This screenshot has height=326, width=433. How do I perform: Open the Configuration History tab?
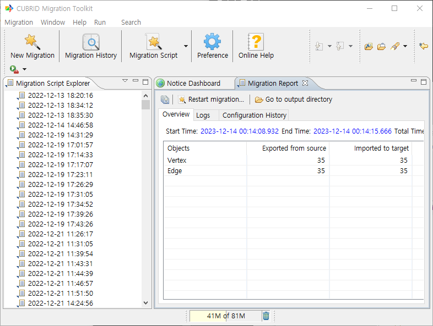coord(255,115)
